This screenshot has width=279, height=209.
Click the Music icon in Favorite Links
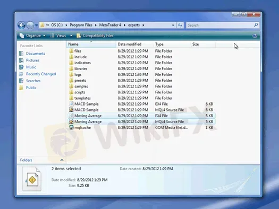coord(21,67)
